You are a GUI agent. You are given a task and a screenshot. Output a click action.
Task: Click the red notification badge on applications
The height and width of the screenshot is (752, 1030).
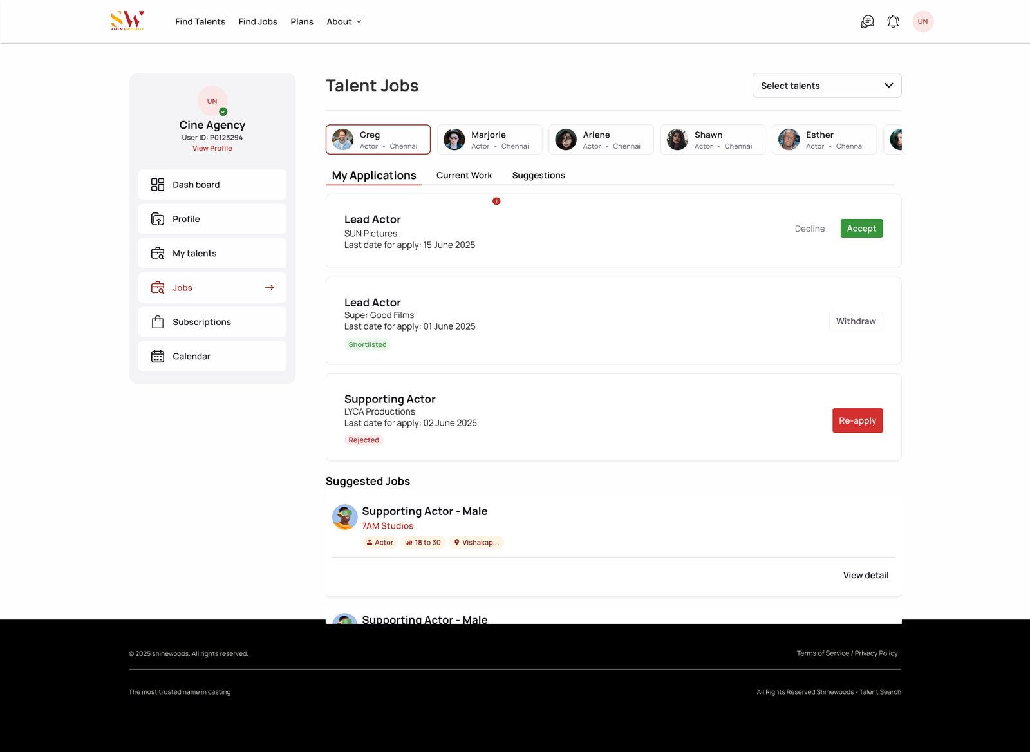click(496, 201)
